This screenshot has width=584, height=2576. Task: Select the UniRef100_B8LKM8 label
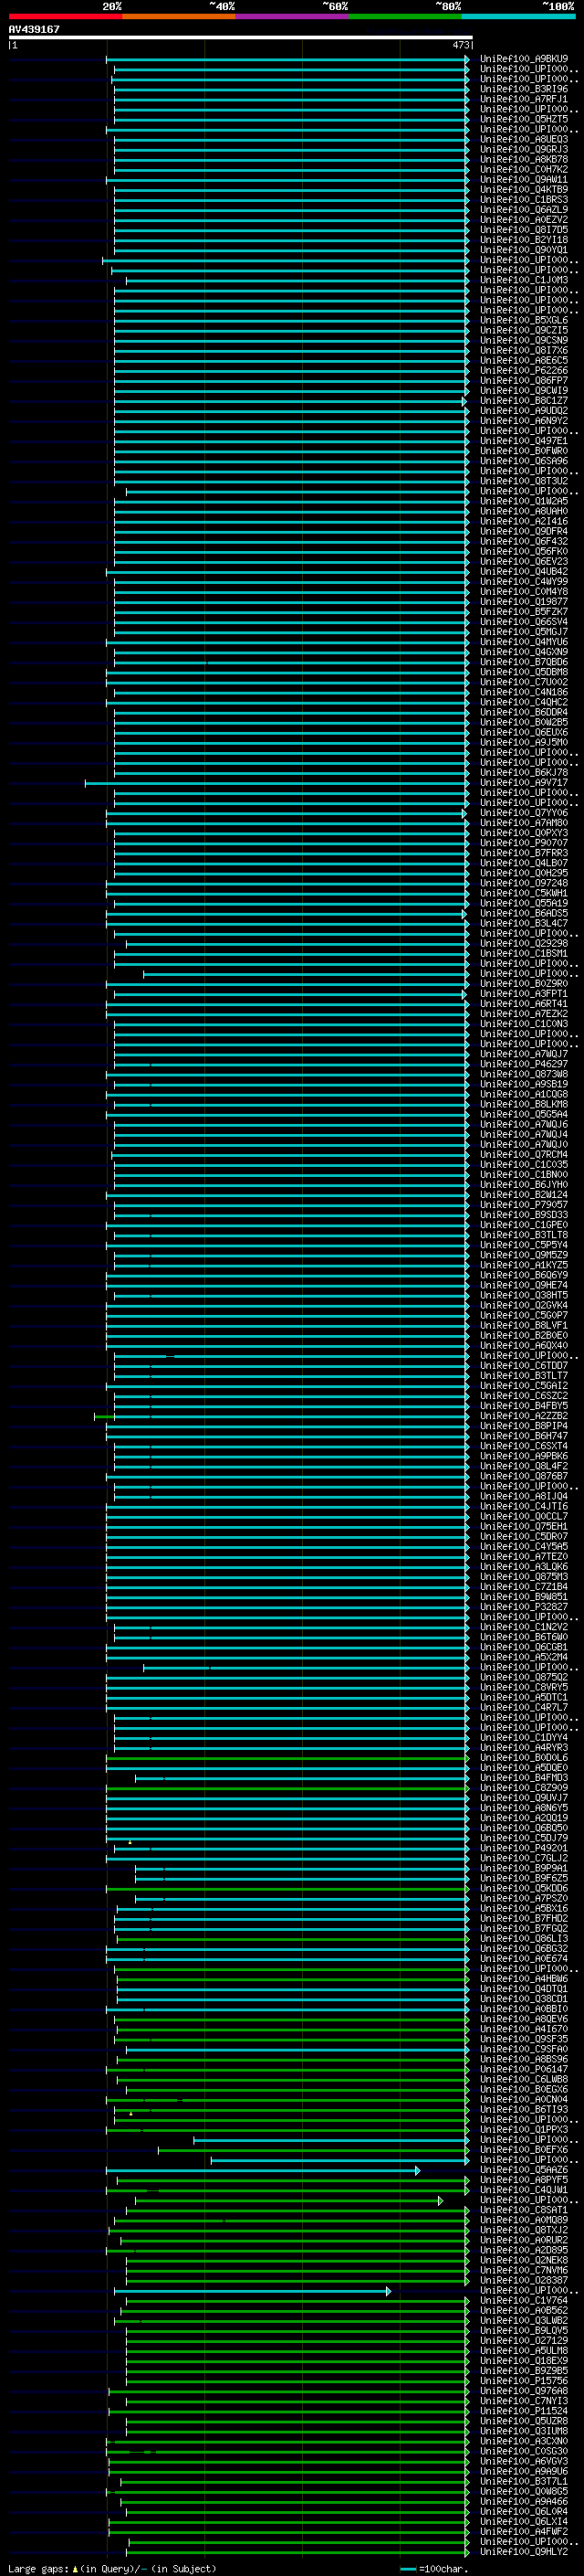[x=524, y=1104]
